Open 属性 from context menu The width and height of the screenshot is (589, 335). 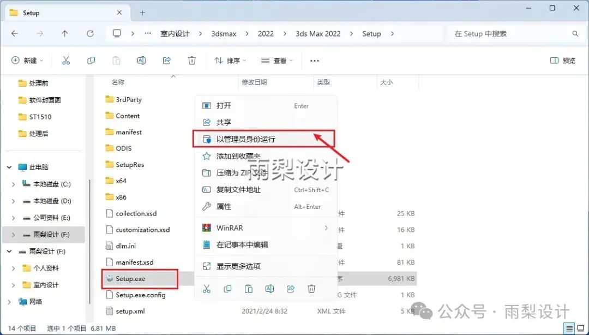tap(266, 206)
